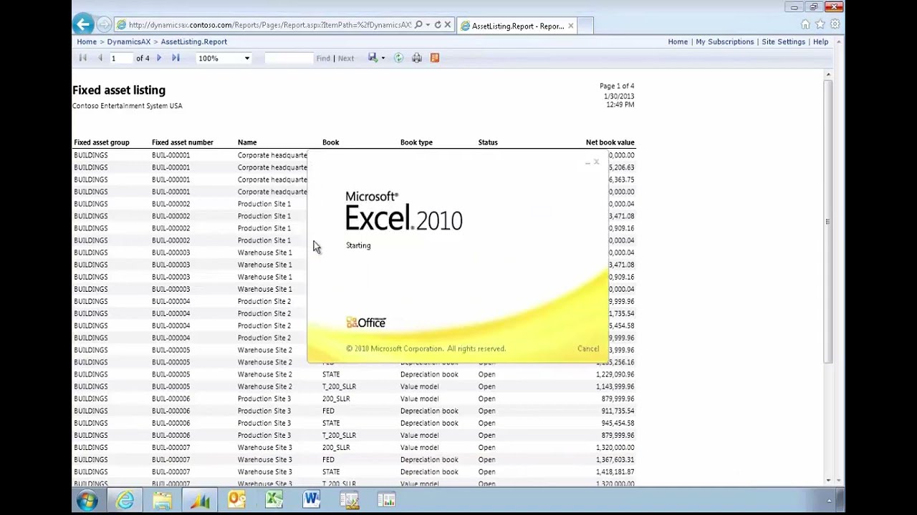
Task: Click scrollbar down arrow
Action: tap(827, 481)
